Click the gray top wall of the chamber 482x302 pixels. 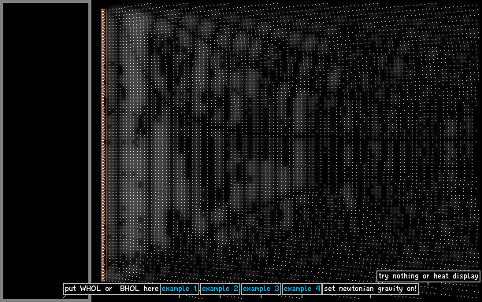pyautogui.click(x=46, y=2)
